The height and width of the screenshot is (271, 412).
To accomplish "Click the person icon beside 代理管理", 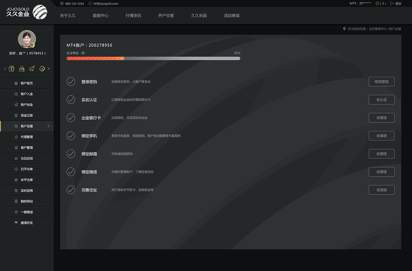I will [16, 137].
